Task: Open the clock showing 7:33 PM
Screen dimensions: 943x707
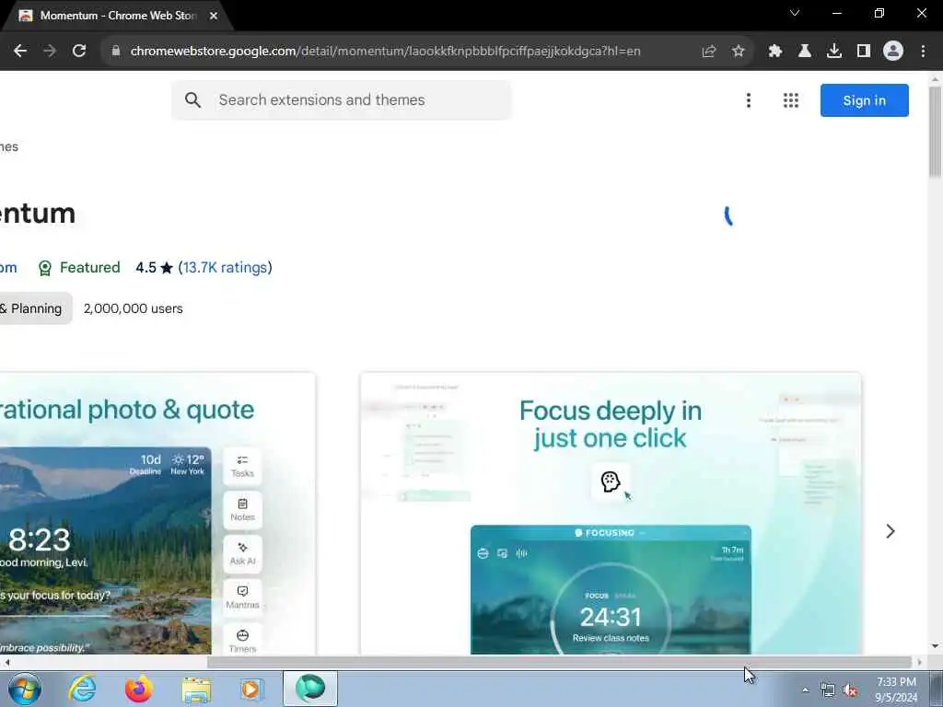Action: pos(896,690)
